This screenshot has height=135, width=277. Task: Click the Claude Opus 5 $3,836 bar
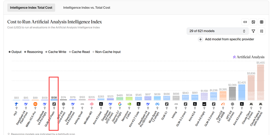tap(251, 88)
